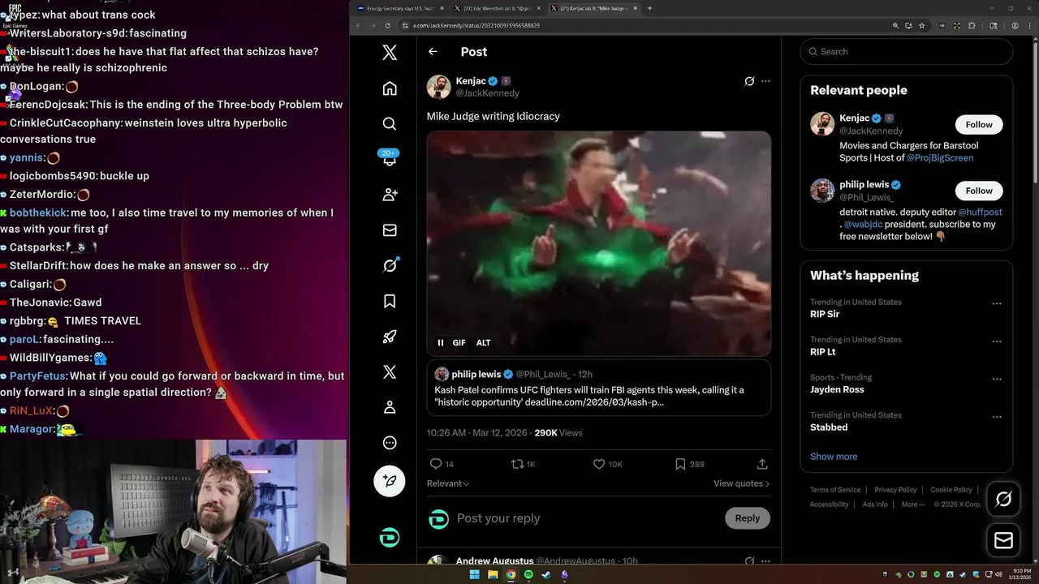Open account avatar at sidebar bottom
Image resolution: width=1039 pixels, height=584 pixels.
(x=390, y=537)
